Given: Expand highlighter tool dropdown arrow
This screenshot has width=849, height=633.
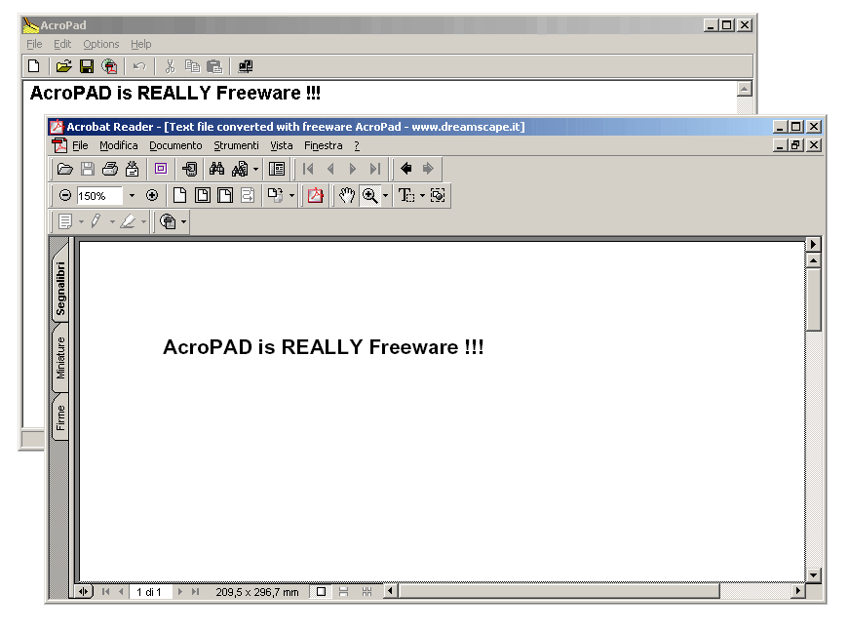Looking at the screenshot, I should [143, 221].
